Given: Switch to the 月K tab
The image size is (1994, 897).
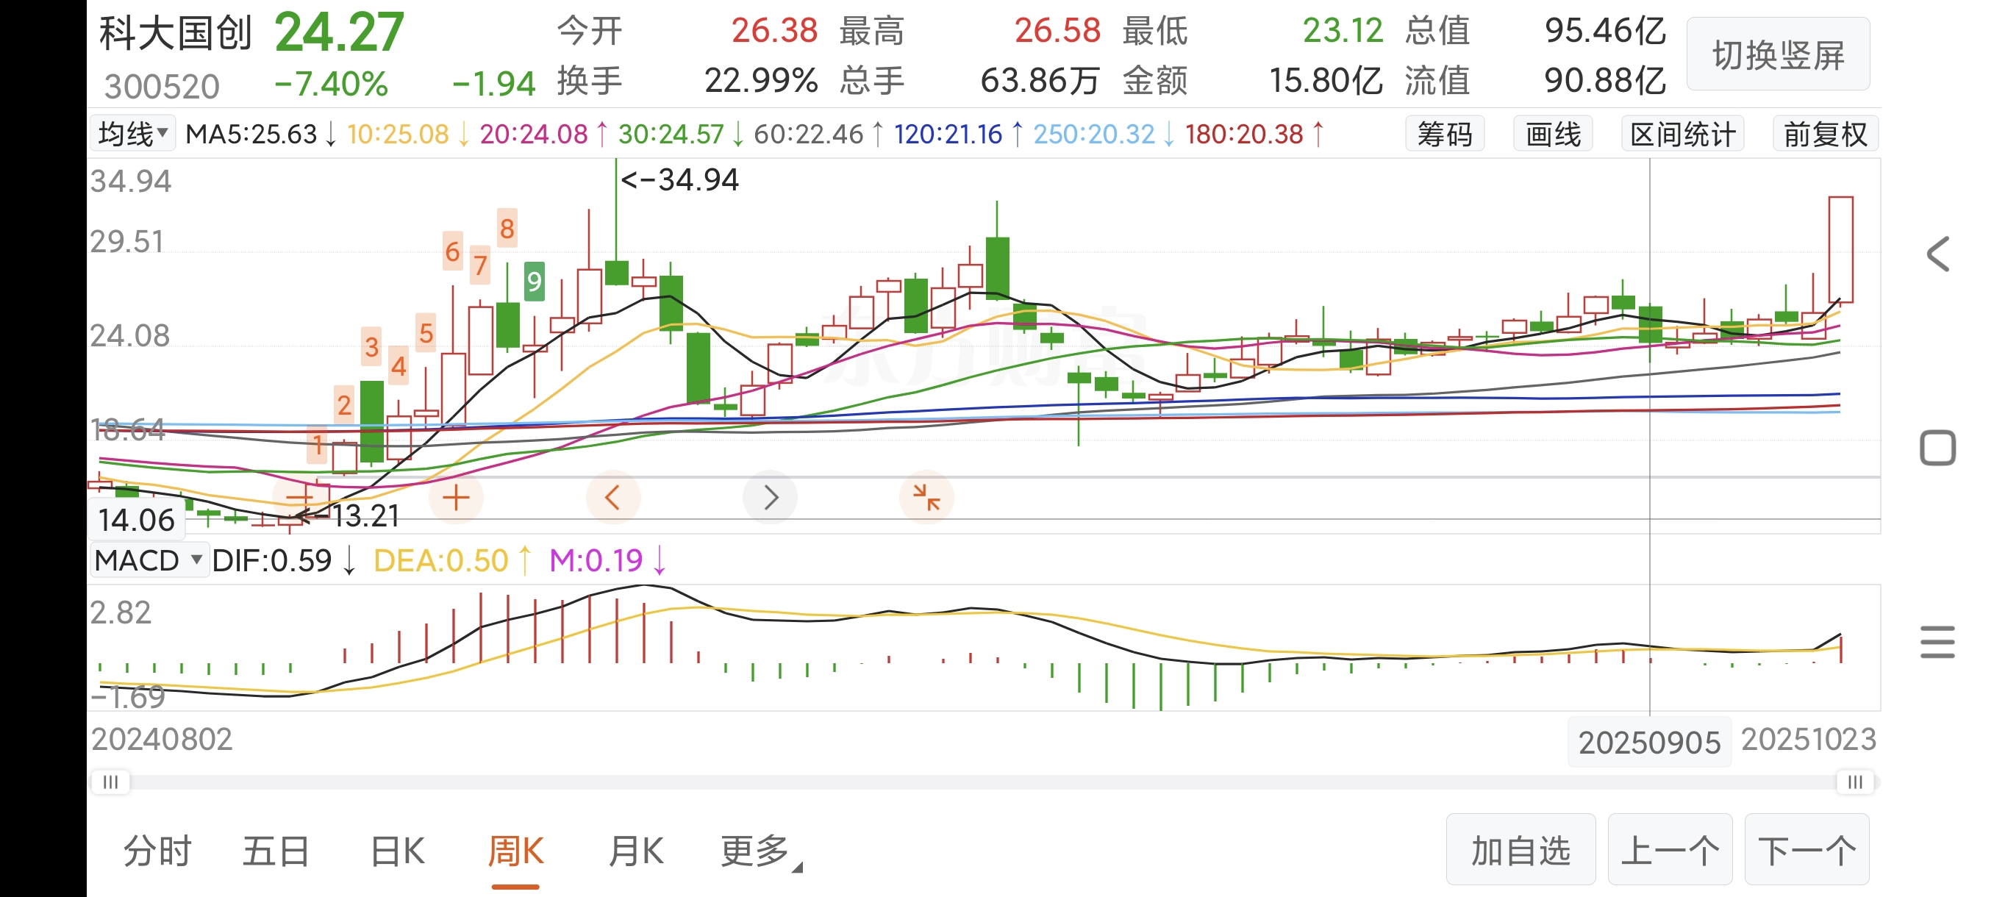Looking at the screenshot, I should 635,851.
